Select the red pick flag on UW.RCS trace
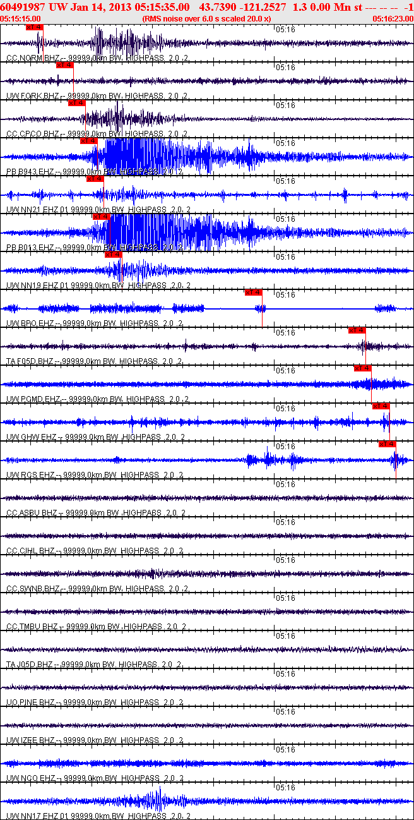414x820 pixels. point(387,444)
